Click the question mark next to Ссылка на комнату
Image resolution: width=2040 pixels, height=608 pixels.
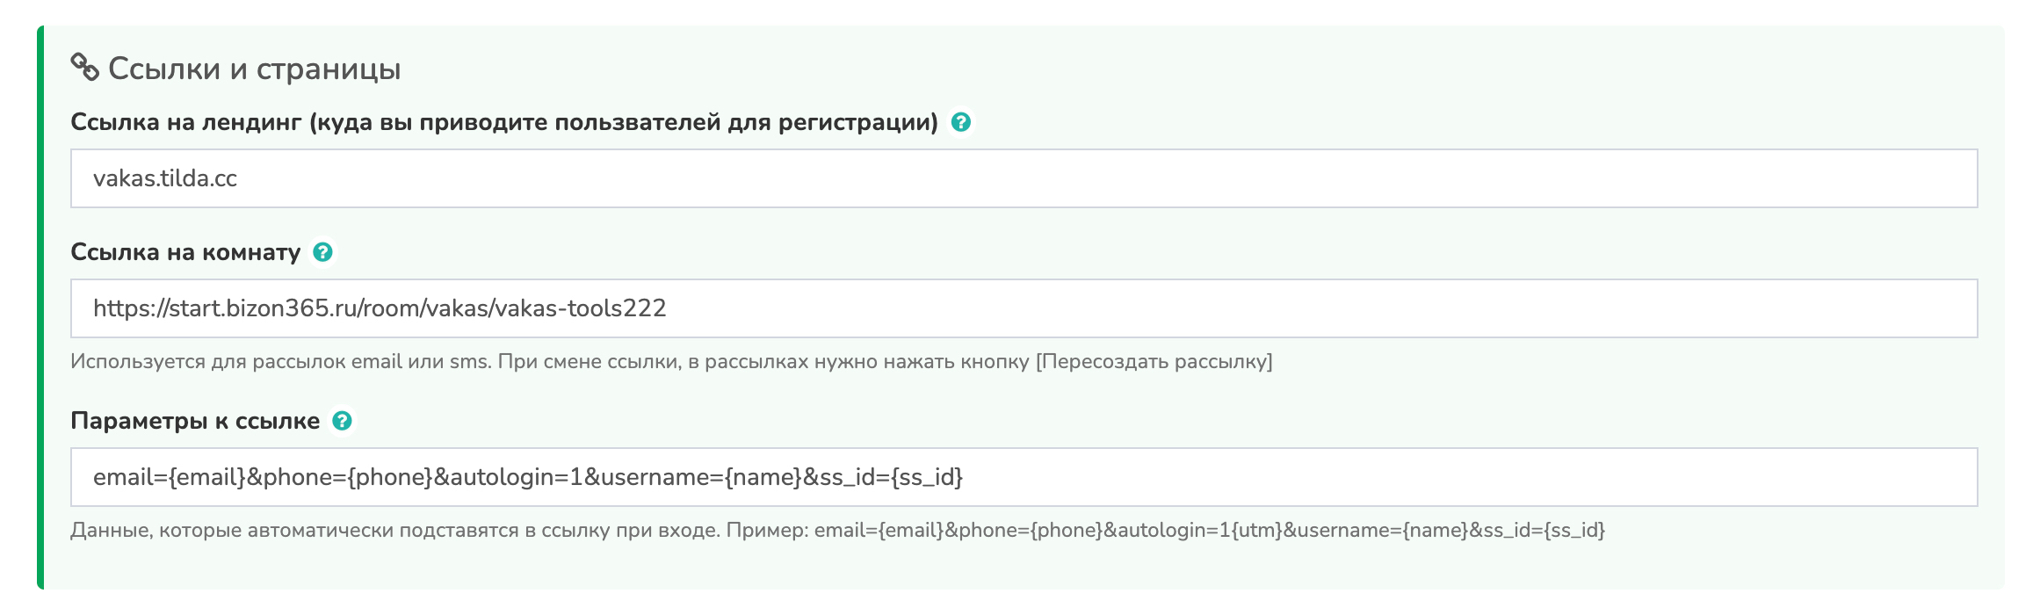click(322, 252)
